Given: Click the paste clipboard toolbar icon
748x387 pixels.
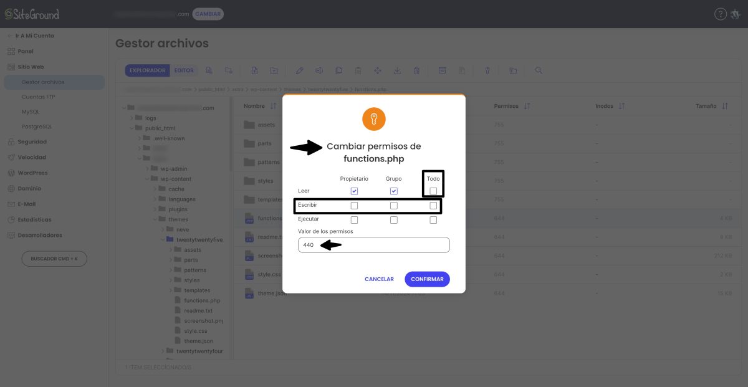Looking at the screenshot, I should (358, 70).
